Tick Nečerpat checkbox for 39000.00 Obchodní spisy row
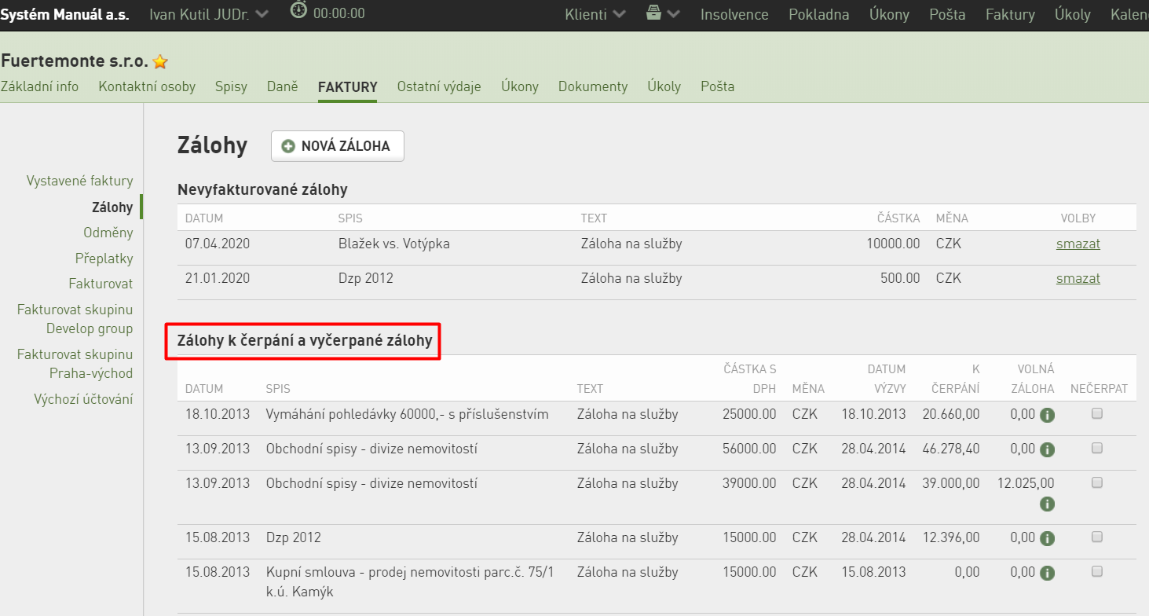The height and width of the screenshot is (616, 1149). (1097, 483)
